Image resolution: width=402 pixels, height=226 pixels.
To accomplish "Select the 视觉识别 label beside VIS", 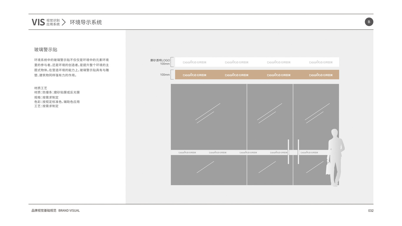I will [x=53, y=20].
